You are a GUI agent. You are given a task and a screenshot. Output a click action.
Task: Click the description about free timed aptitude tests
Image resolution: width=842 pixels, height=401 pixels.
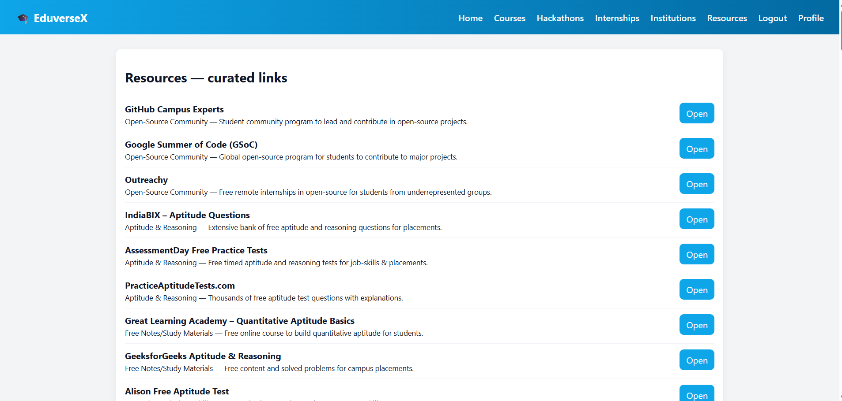click(276, 263)
